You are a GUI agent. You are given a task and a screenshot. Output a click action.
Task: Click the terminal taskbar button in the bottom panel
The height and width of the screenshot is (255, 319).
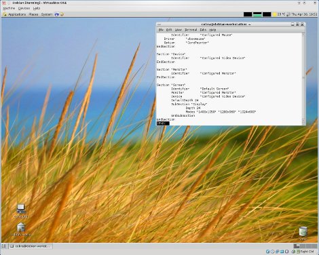pyautogui.click(x=31, y=246)
